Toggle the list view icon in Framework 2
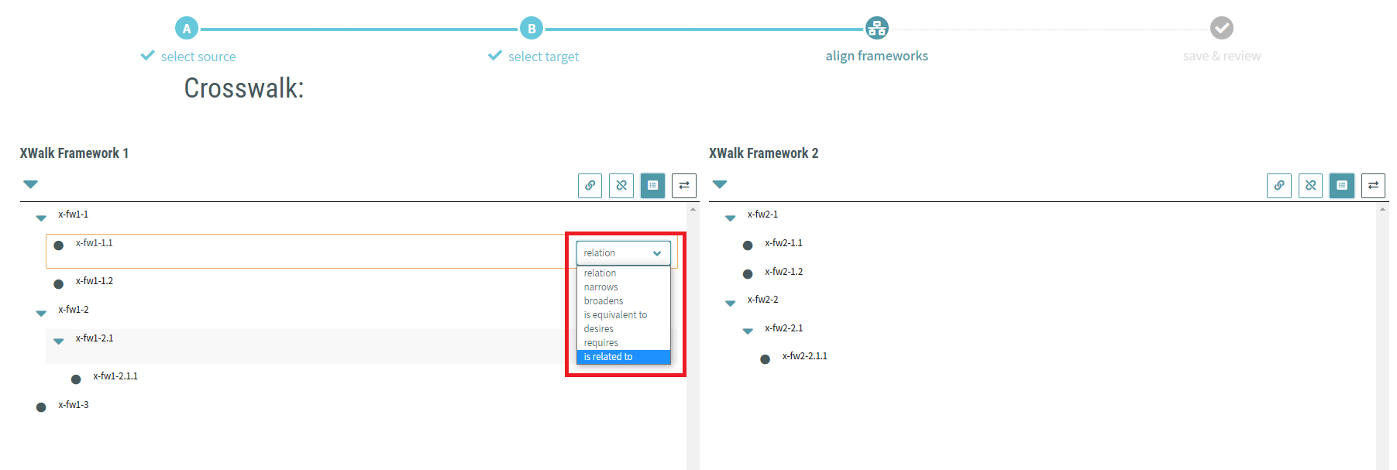 (x=1341, y=186)
